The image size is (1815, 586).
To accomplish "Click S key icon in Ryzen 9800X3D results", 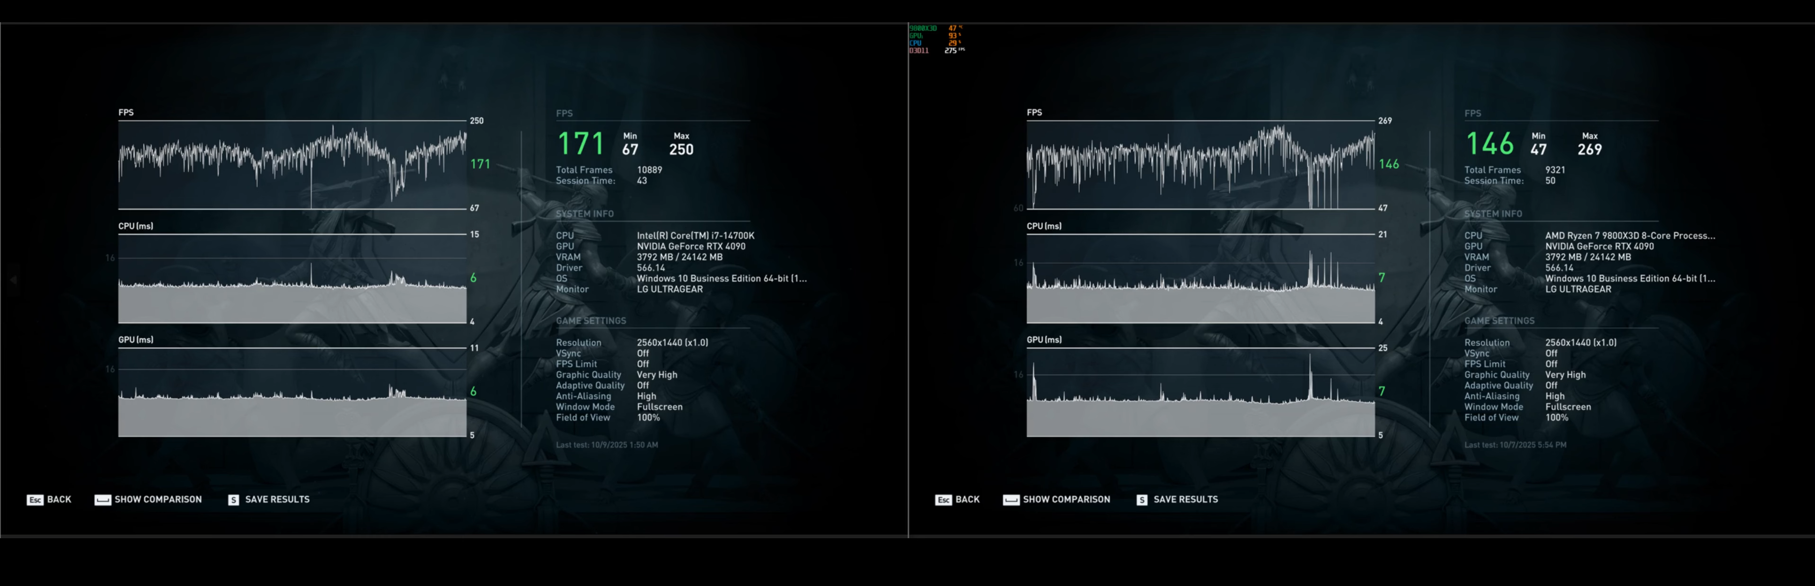I will pos(1141,500).
